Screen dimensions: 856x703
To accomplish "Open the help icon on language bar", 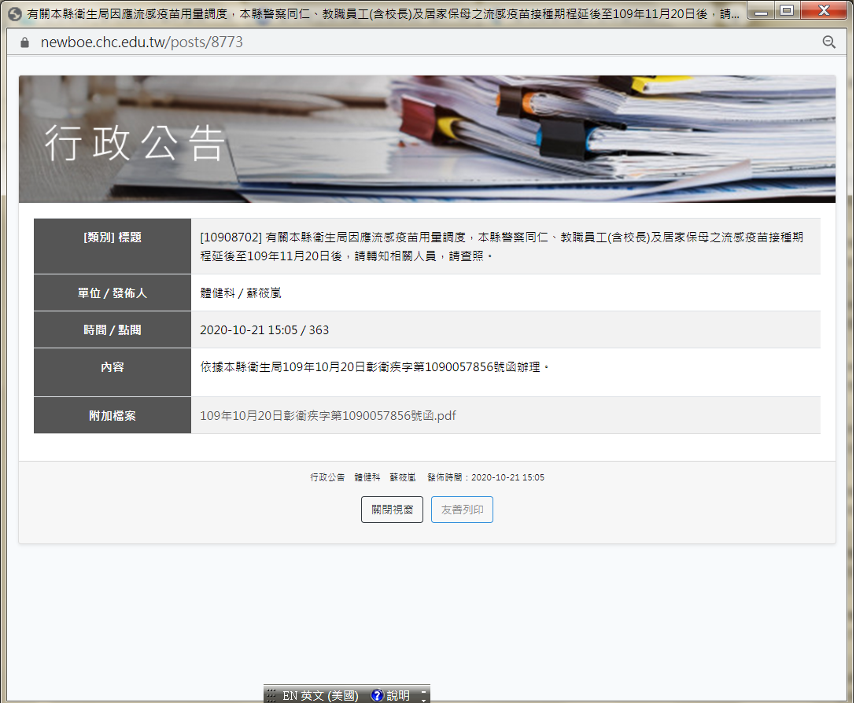I will coord(377,695).
